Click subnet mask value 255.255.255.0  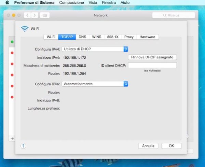click(74, 66)
